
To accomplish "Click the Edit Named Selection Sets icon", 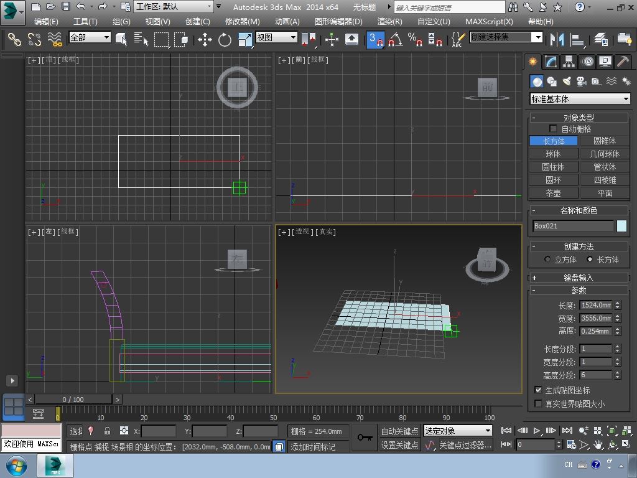I will [458, 39].
